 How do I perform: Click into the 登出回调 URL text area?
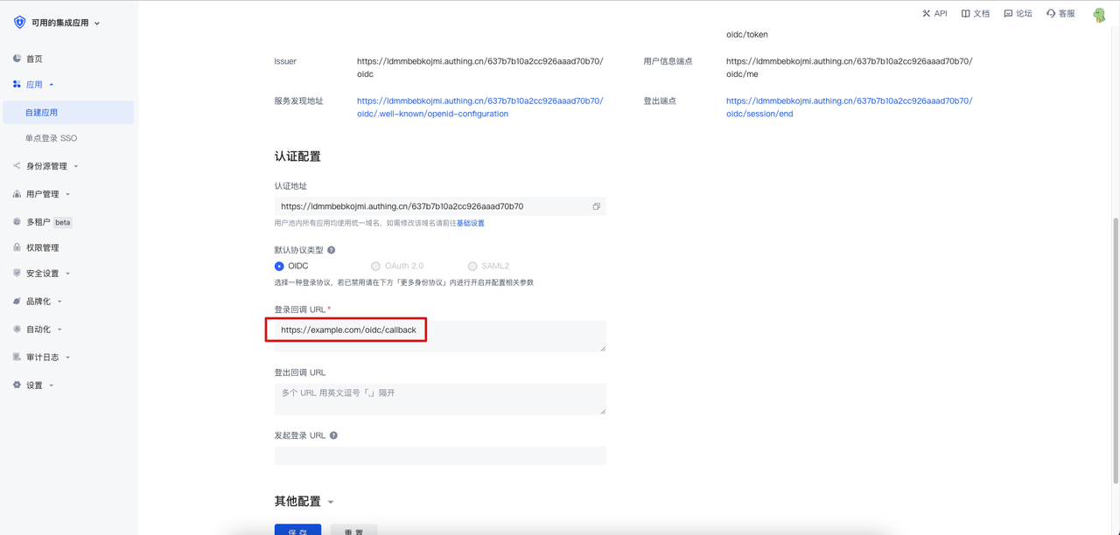pyautogui.click(x=439, y=399)
